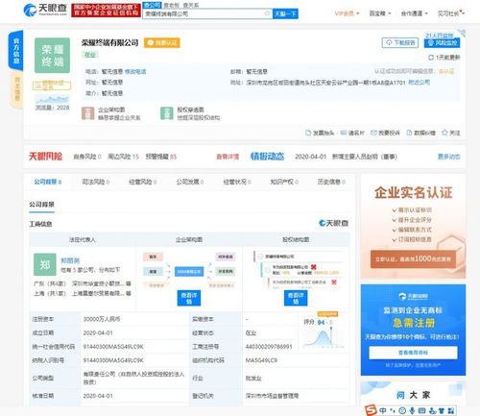Click the Sogou toolbox grid icon
Image resolution: width=480 pixels, height=416 pixels.
coord(451,410)
